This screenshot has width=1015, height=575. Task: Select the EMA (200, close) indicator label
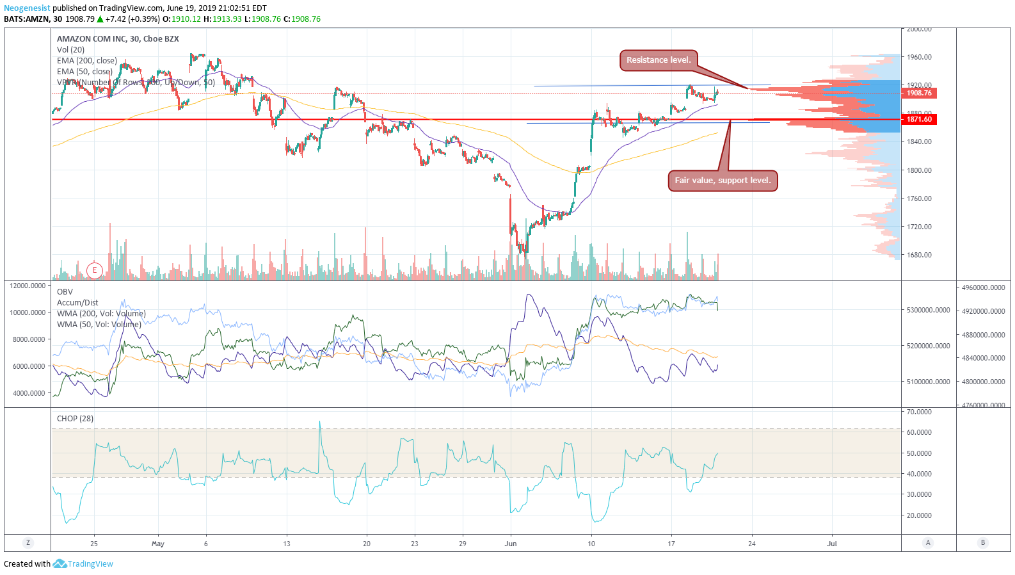87,61
